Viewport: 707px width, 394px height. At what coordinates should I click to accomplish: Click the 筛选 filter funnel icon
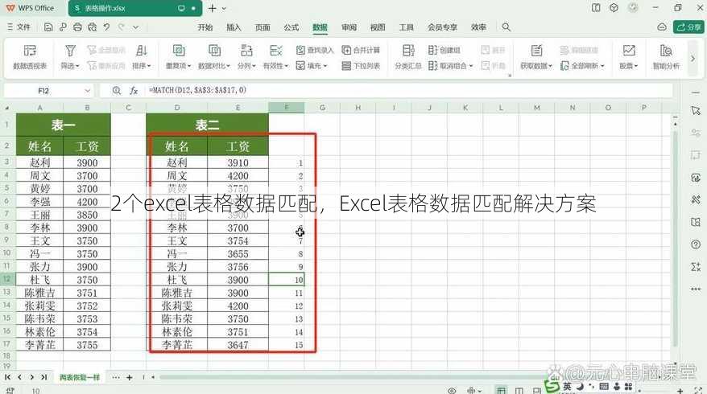tap(70, 51)
